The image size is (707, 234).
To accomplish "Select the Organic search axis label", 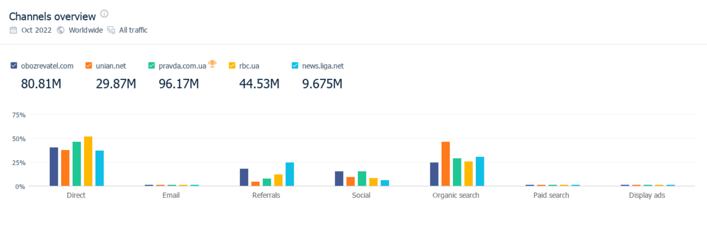I will (x=456, y=195).
